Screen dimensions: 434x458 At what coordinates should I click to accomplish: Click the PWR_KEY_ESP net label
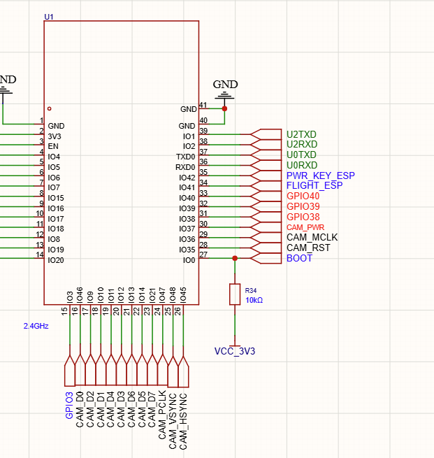click(x=321, y=176)
